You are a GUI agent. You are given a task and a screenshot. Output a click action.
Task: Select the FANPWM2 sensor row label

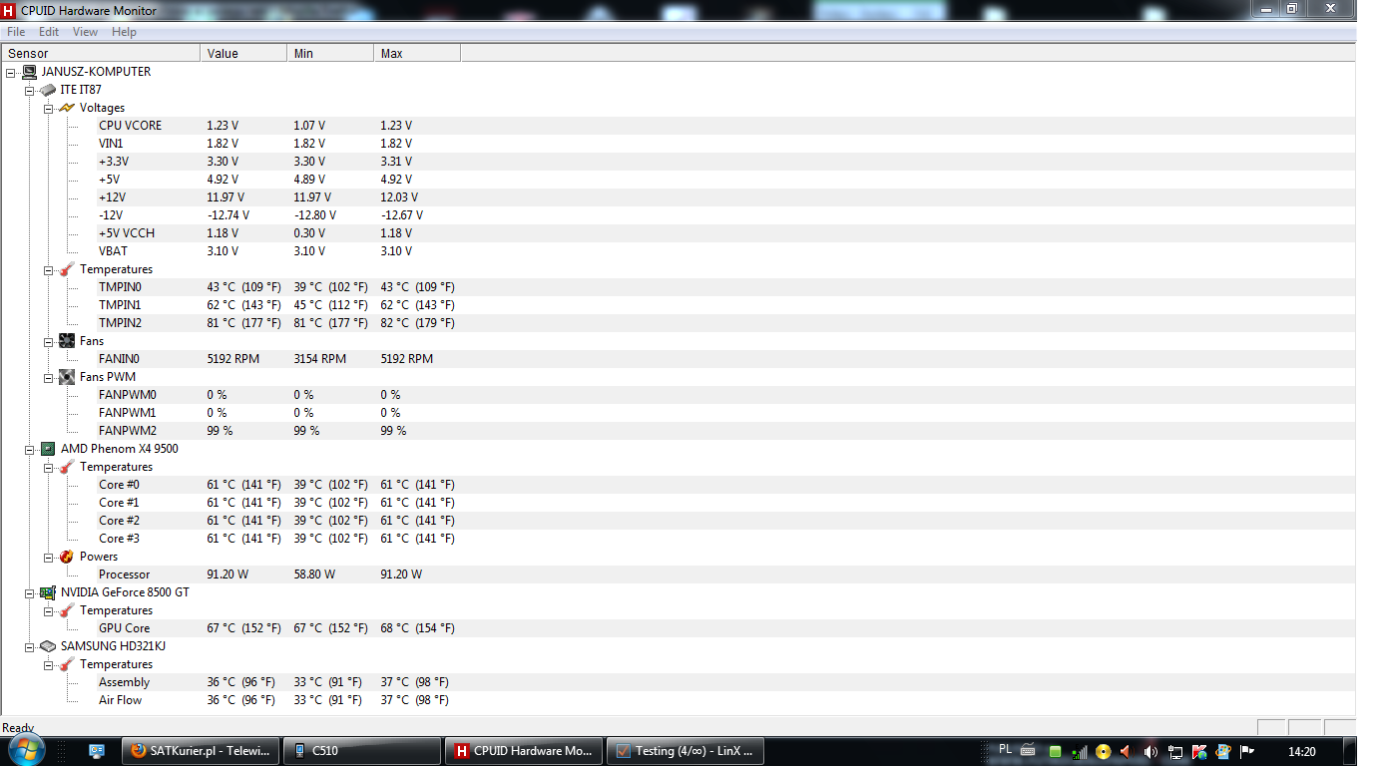point(128,431)
